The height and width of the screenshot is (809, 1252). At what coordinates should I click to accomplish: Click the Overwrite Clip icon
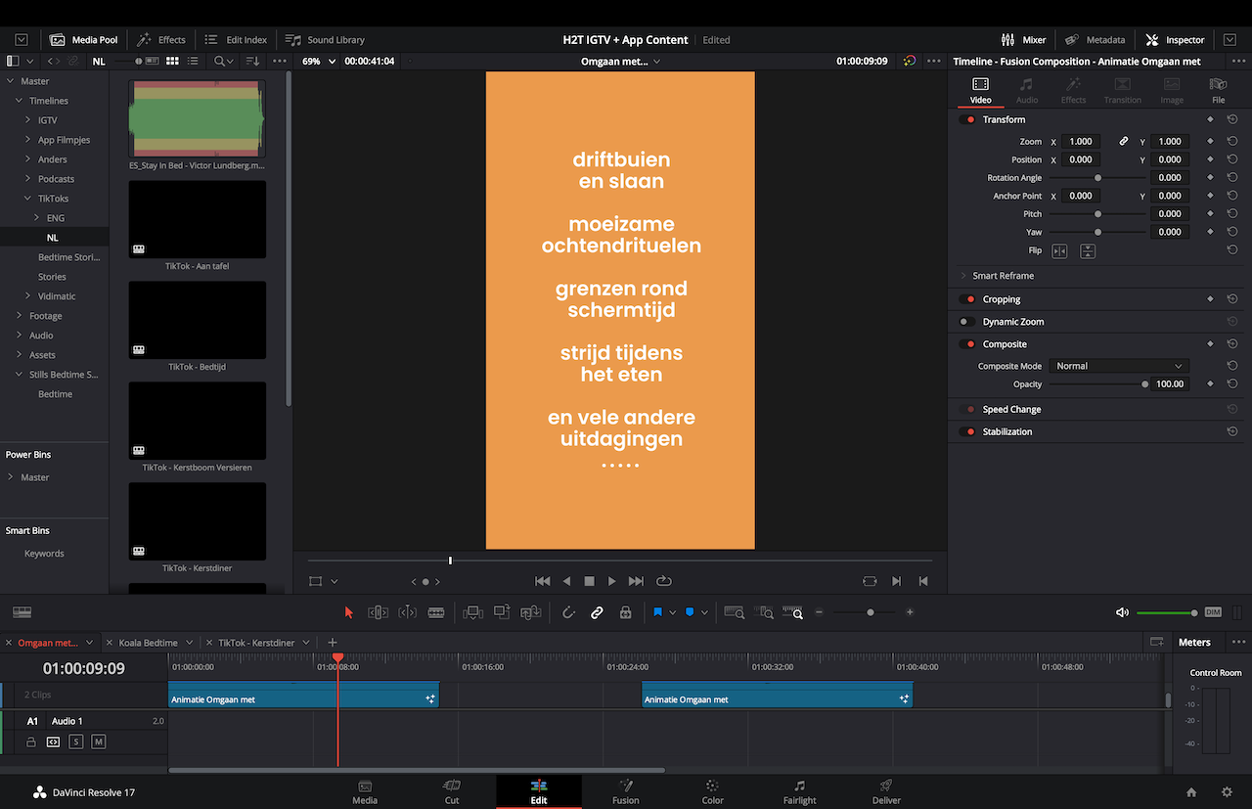pyautogui.click(x=502, y=612)
